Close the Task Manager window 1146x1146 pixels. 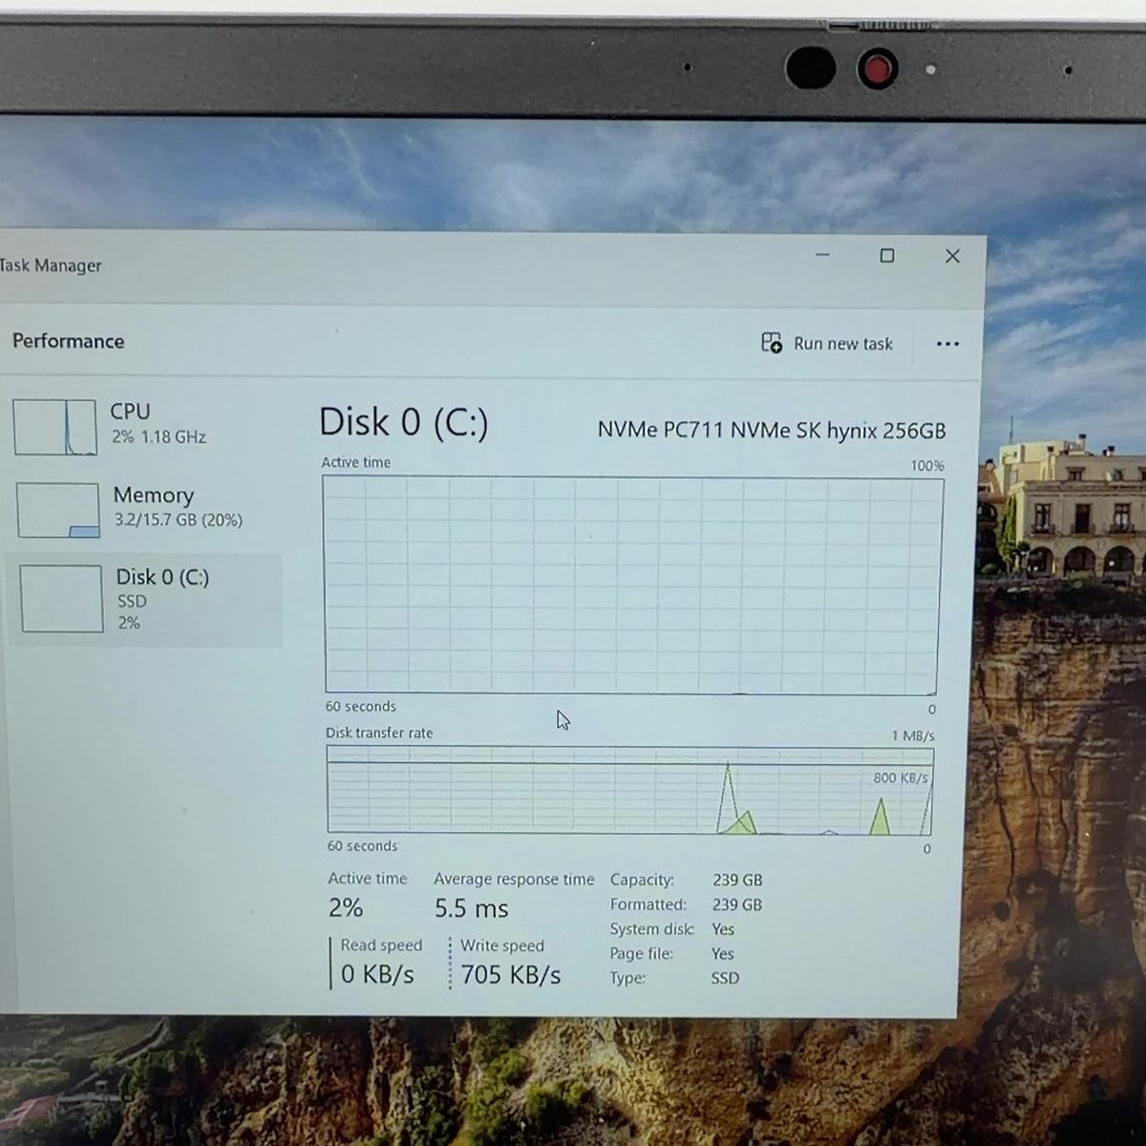(952, 256)
